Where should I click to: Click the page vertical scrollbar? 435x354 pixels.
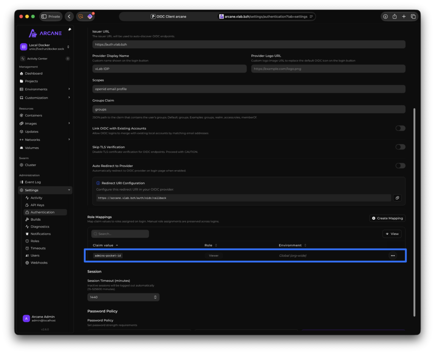point(415,212)
